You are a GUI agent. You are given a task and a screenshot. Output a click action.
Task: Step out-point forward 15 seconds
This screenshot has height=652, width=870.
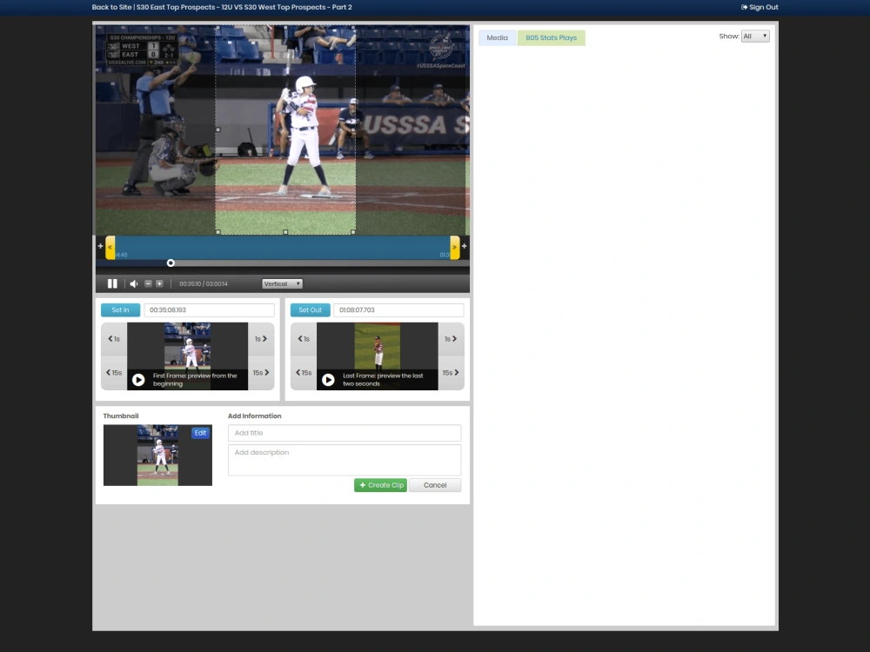[x=451, y=373]
